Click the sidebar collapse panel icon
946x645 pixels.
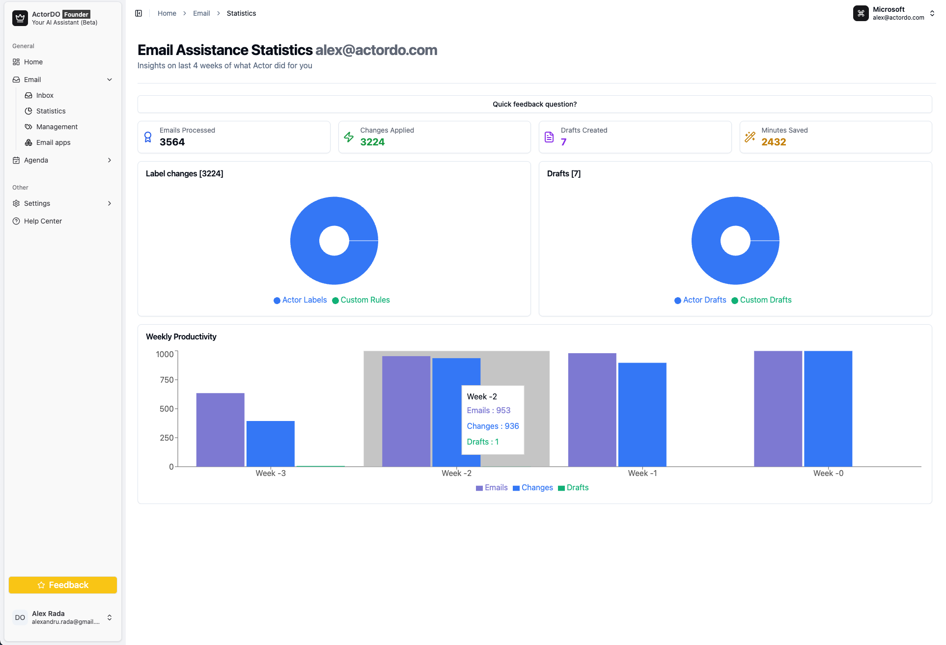coord(139,13)
